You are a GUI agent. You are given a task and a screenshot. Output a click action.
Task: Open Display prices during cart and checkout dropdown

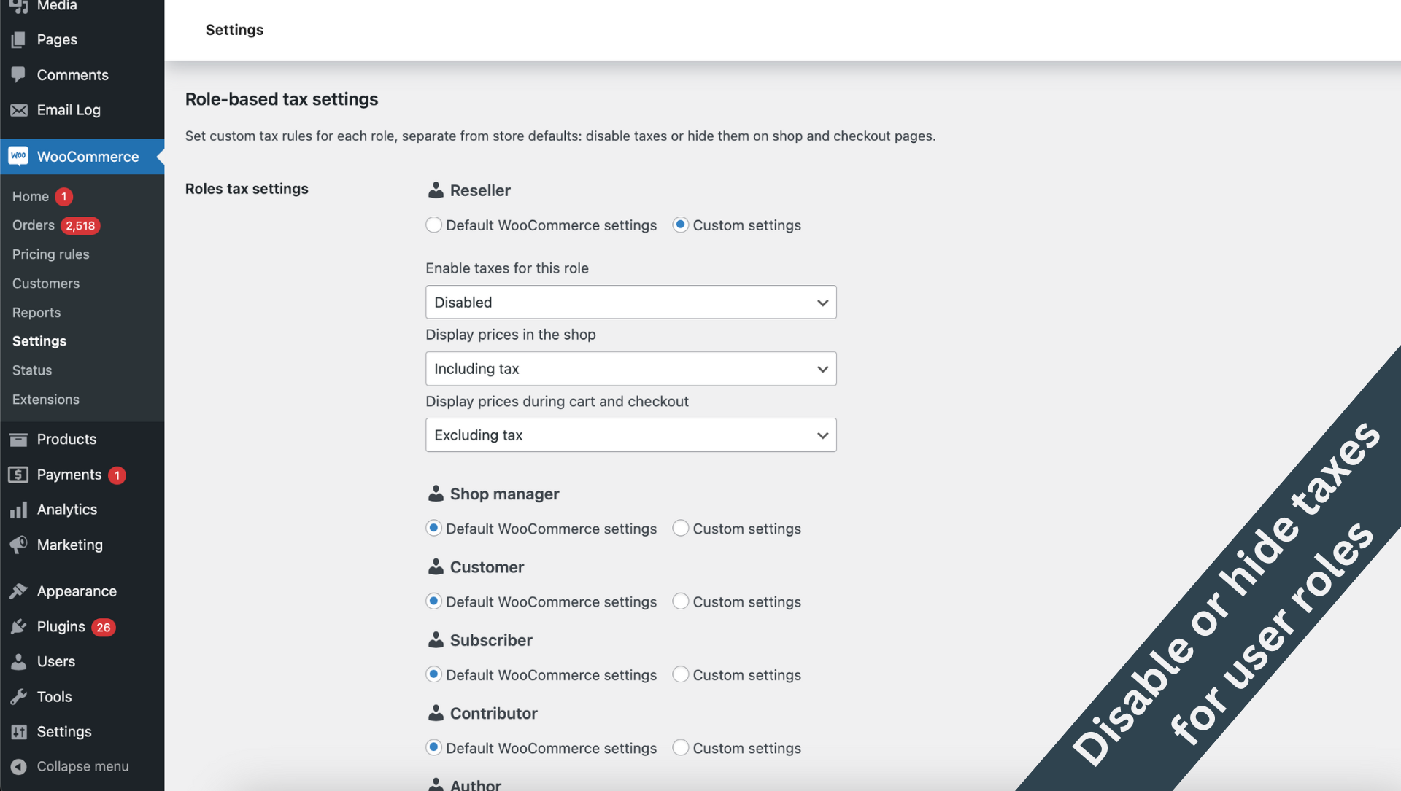tap(630, 435)
